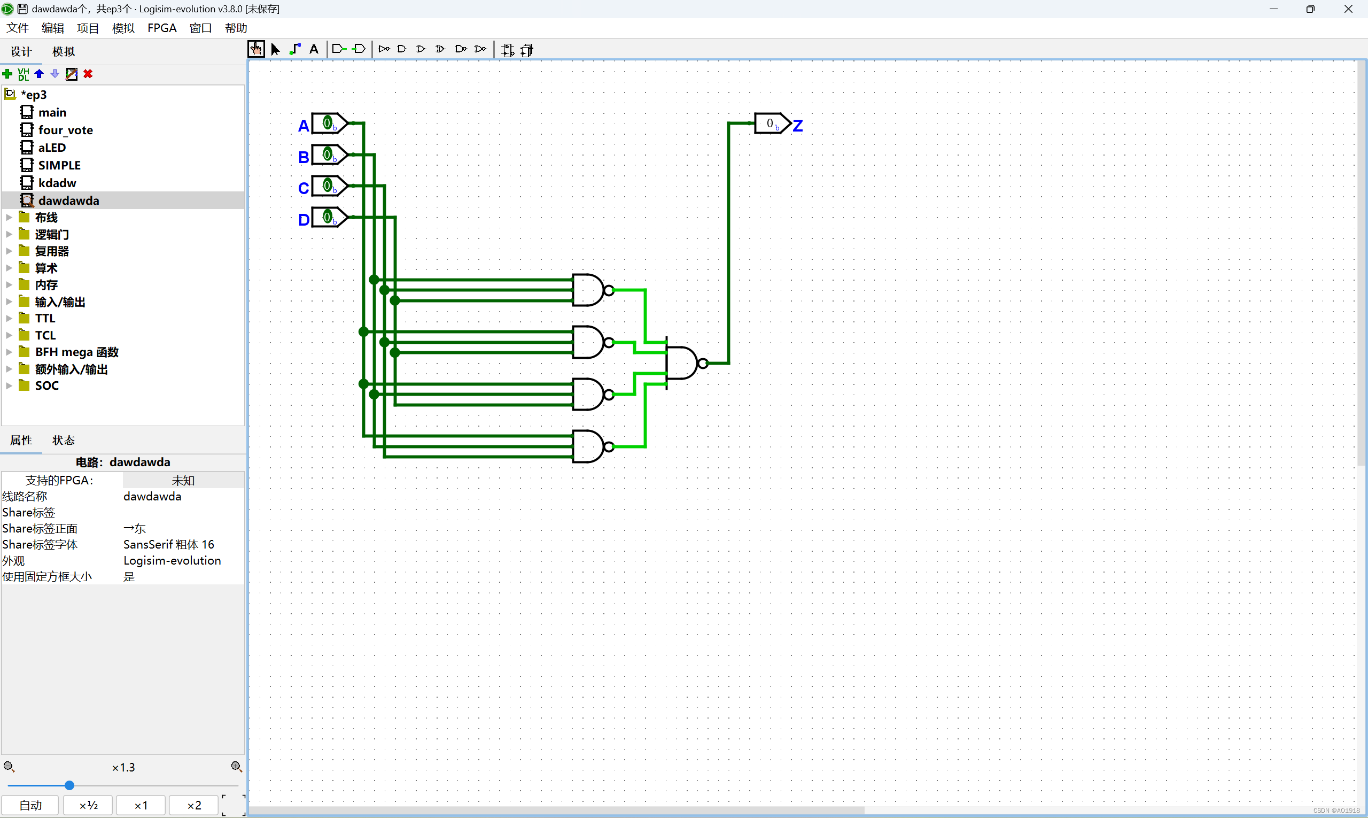Select the wiring tool
Viewport: 1368px width, 818px height.
point(296,49)
